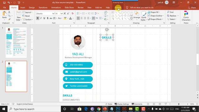Open Photoshop from taskbar
The width and height of the screenshot is (199, 112).
pos(118,109)
